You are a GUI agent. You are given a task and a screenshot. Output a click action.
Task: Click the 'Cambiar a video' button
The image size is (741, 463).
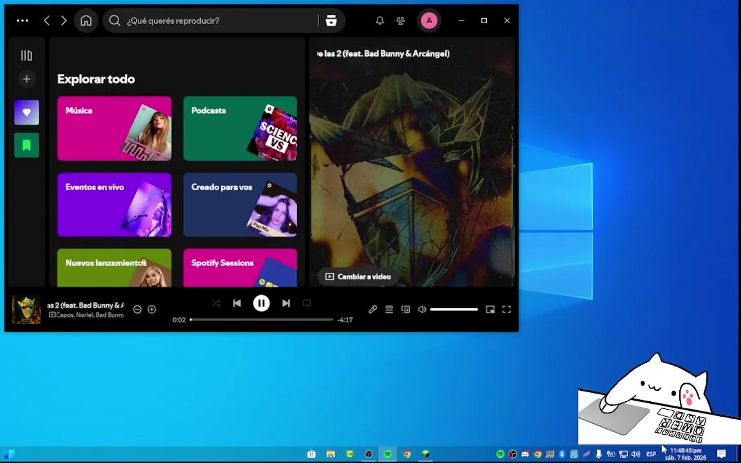pyautogui.click(x=358, y=277)
